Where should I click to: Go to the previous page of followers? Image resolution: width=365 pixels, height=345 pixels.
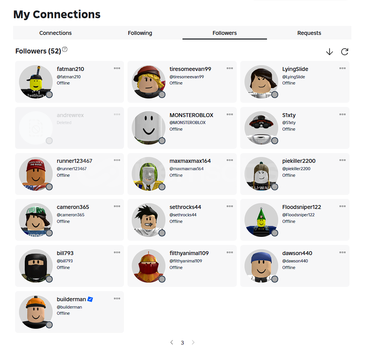(x=172, y=342)
